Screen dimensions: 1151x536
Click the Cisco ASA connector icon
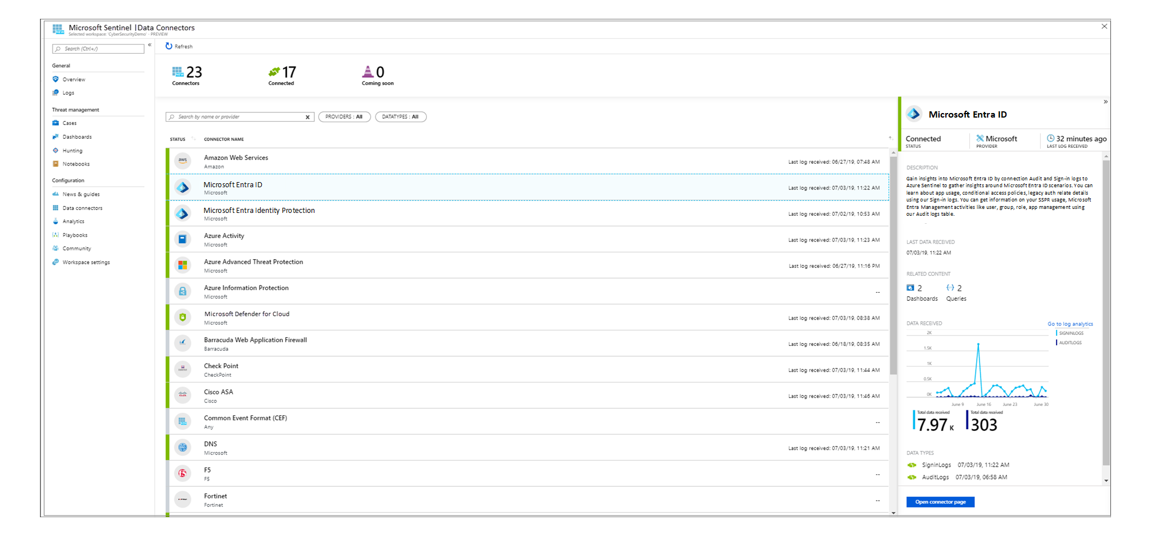[182, 395]
